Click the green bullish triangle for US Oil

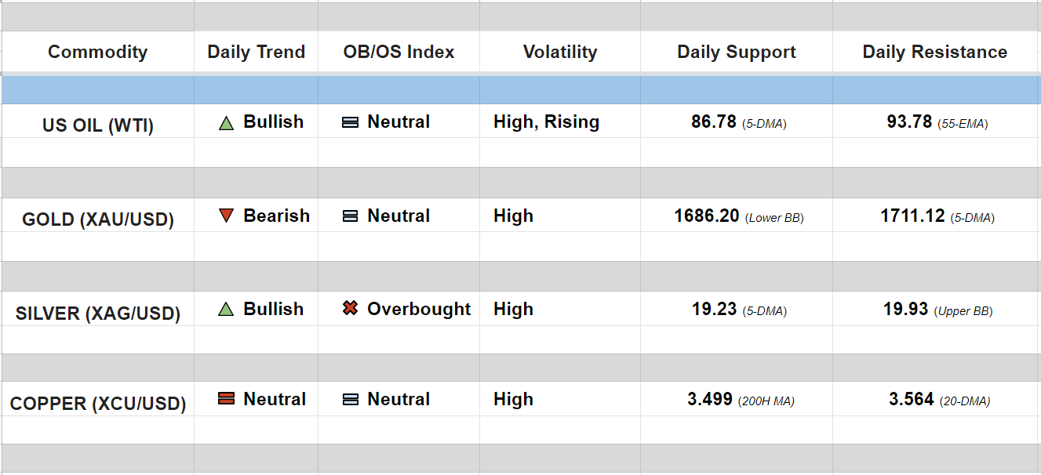[x=227, y=123]
